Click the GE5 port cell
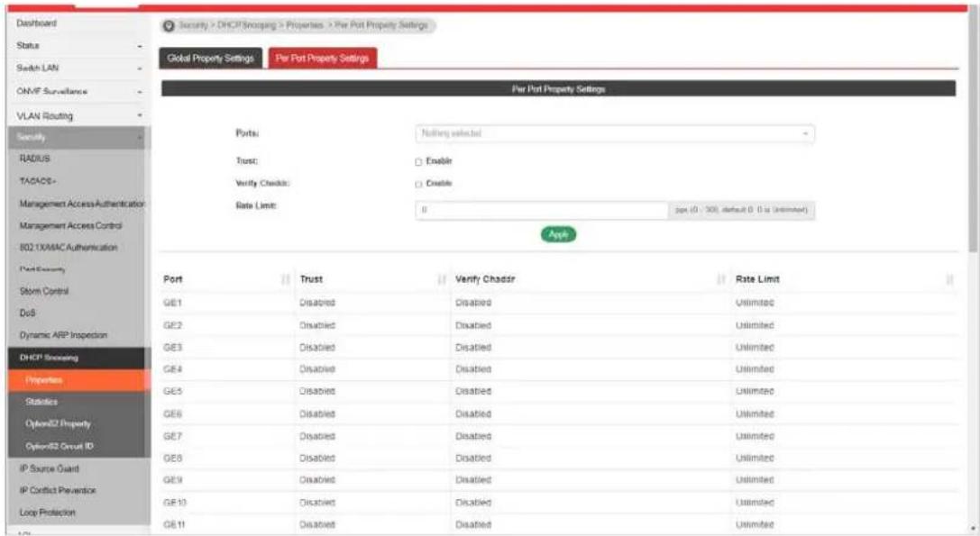 172,391
